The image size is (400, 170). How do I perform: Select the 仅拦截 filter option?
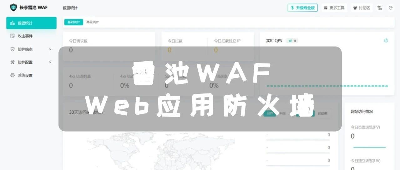click(323, 113)
